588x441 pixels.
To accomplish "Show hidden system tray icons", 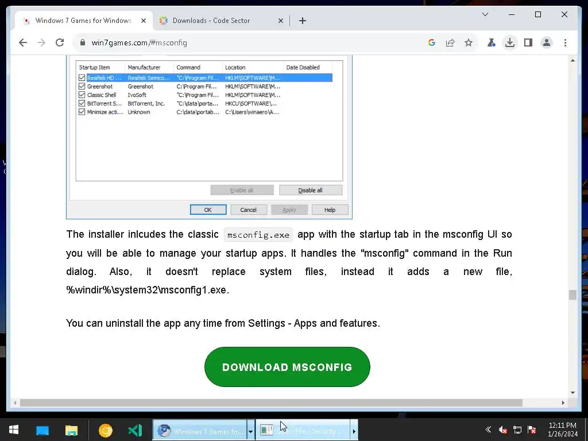I will (x=488, y=430).
